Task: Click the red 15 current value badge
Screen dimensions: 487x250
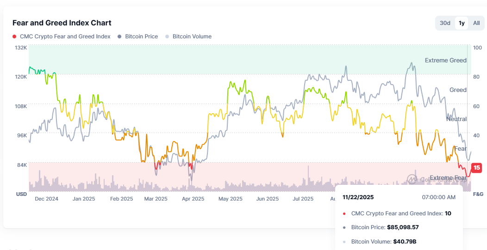Action: [476, 168]
